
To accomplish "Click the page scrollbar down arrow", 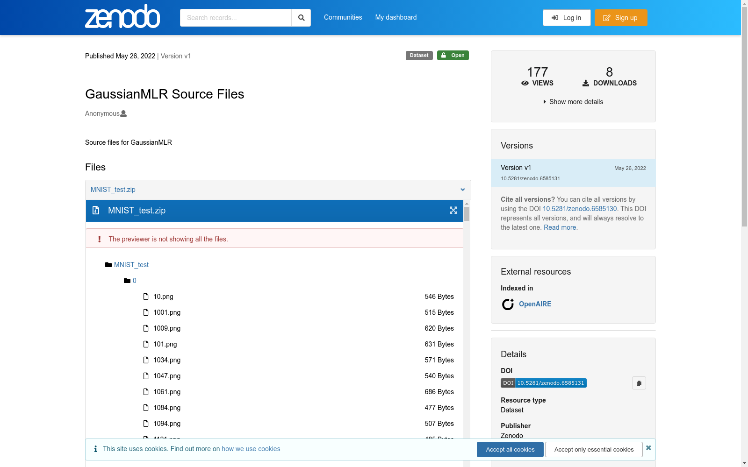I will (744, 463).
